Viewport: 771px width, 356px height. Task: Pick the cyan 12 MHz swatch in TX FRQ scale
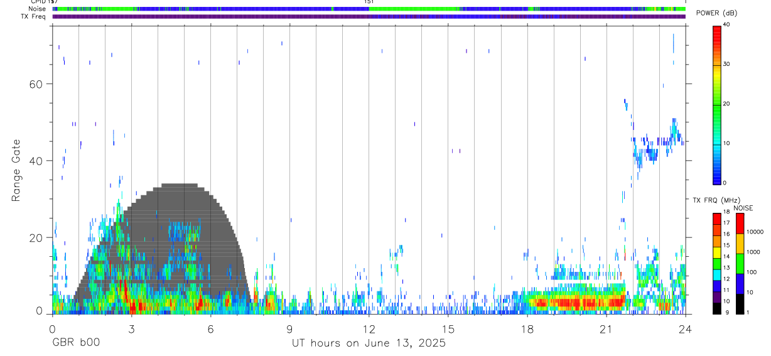pyautogui.click(x=717, y=276)
